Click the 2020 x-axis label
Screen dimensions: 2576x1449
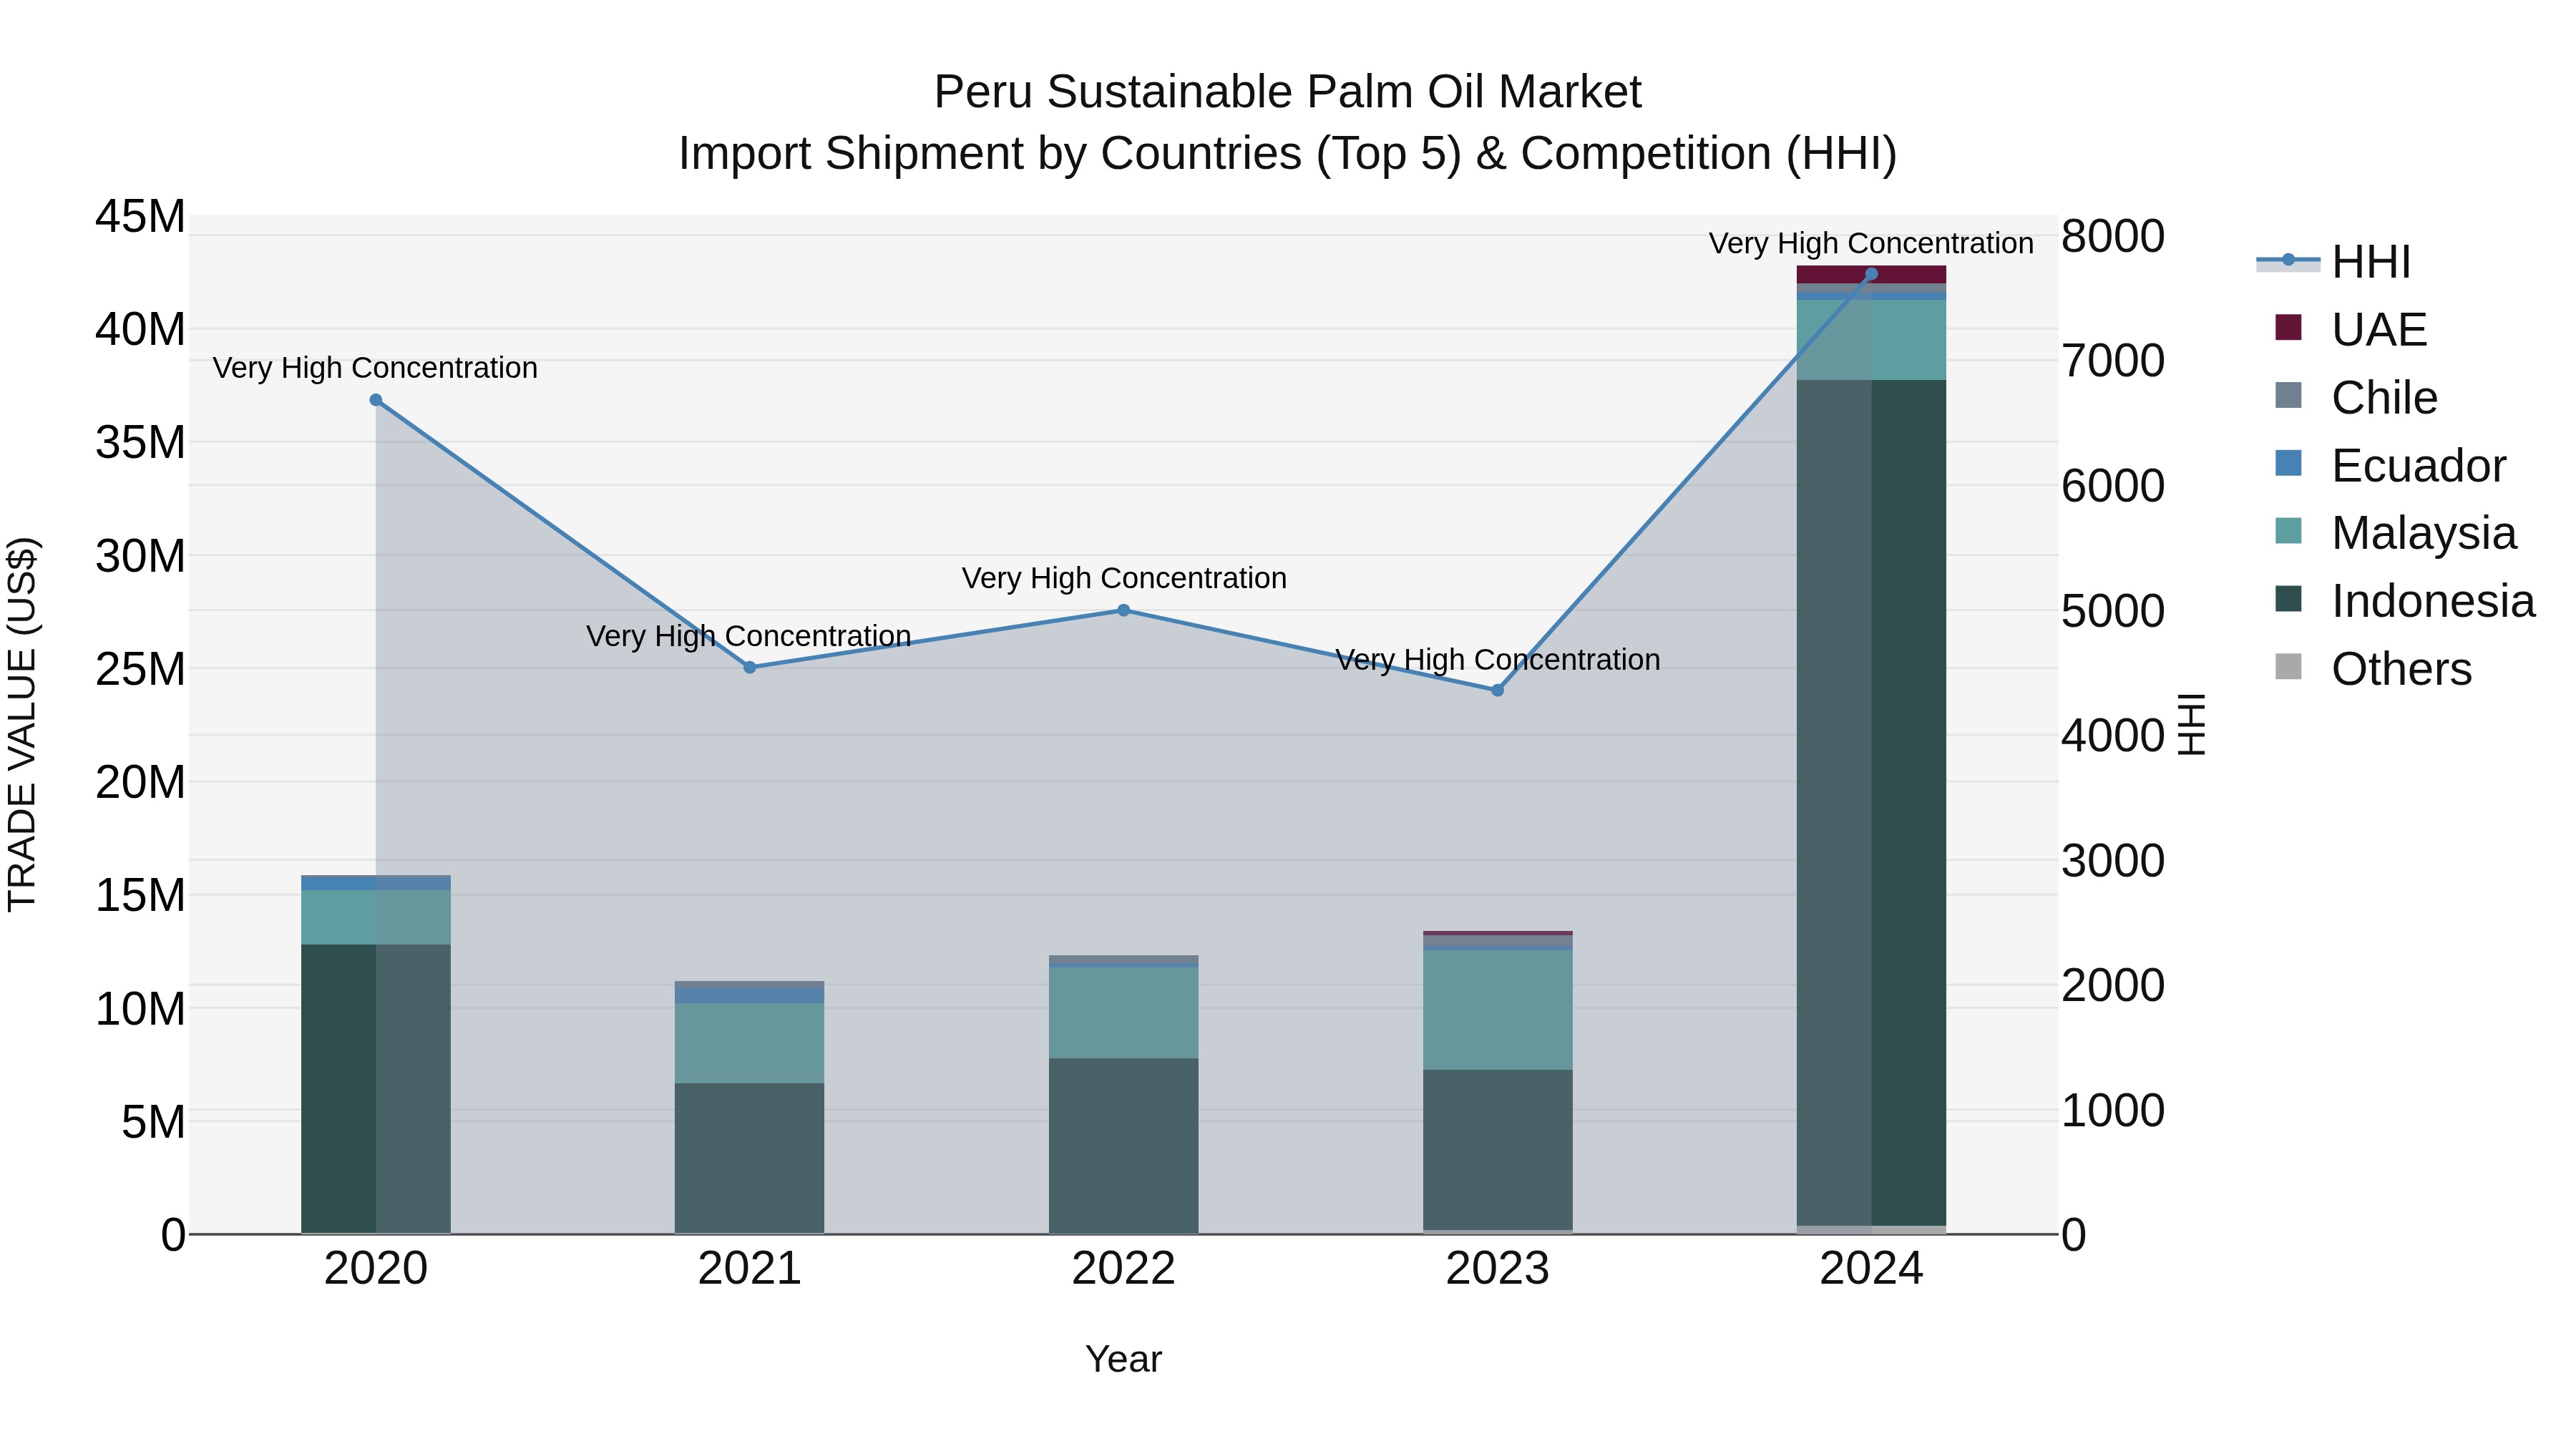click(376, 1269)
